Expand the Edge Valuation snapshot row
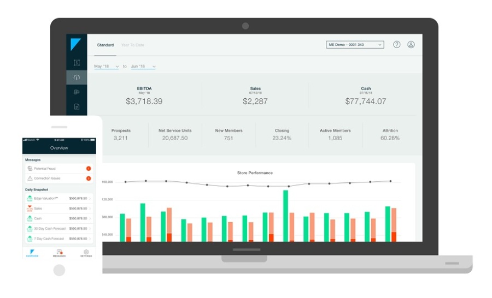 (58, 199)
